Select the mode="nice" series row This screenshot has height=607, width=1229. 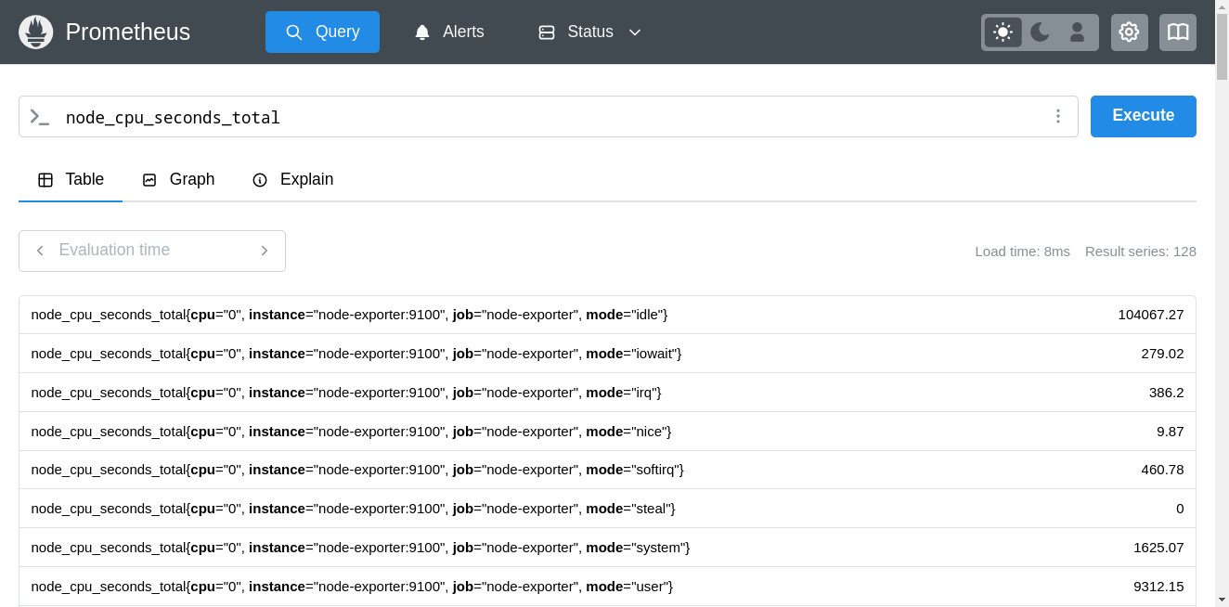coord(607,432)
